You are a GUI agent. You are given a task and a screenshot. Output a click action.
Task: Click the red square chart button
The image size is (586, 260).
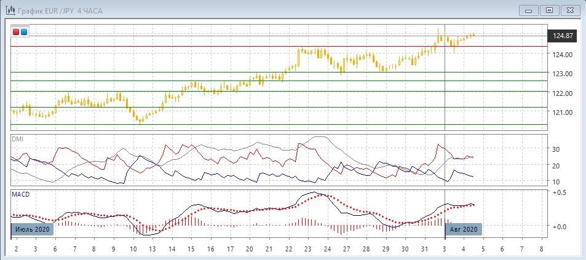17,32
